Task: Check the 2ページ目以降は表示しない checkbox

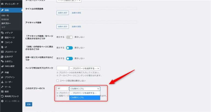Action: tap(58, 81)
